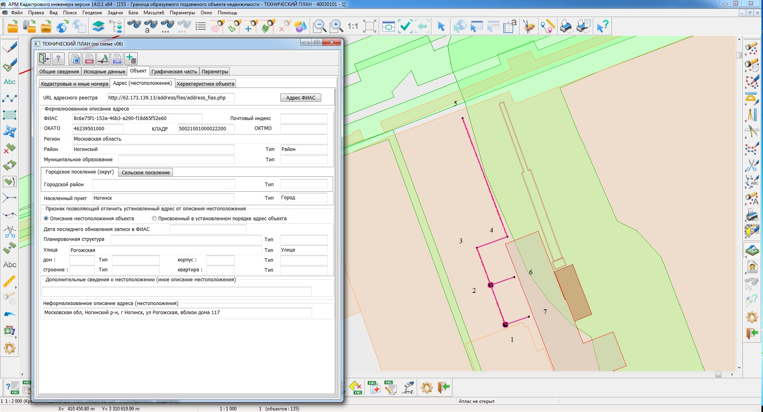
Task: Select 'Описание местоположения объекта' radio option
Action: point(46,219)
